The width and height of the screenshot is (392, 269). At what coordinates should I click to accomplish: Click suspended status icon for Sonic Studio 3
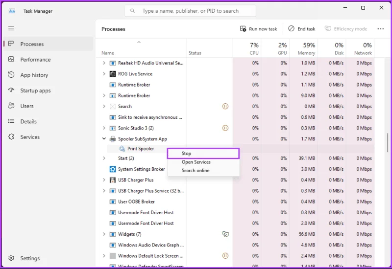[x=225, y=128]
